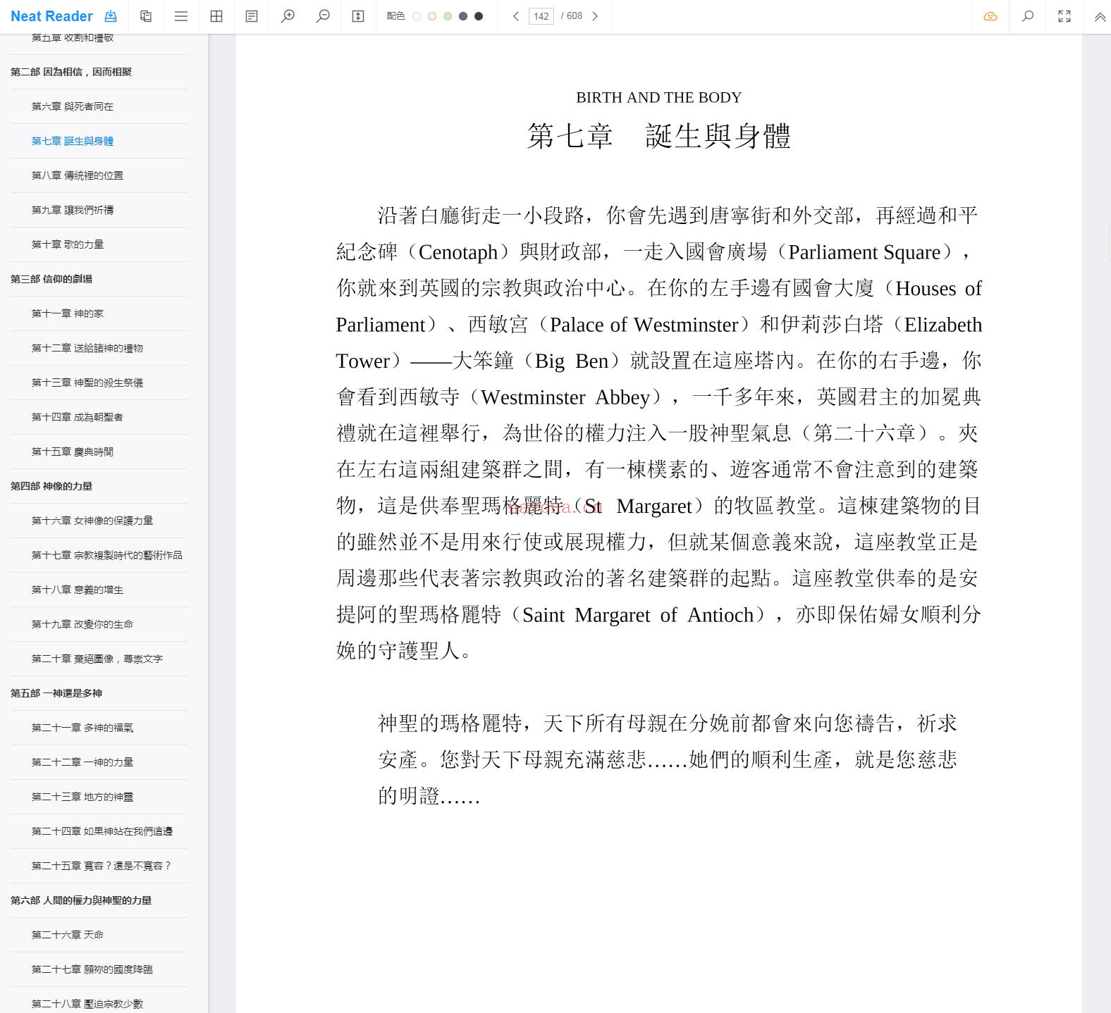Open chapter 第二十一章 多神的福氣
The height and width of the screenshot is (1013, 1111).
(82, 728)
